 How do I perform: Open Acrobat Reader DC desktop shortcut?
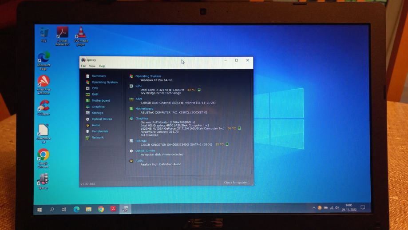tap(62, 36)
